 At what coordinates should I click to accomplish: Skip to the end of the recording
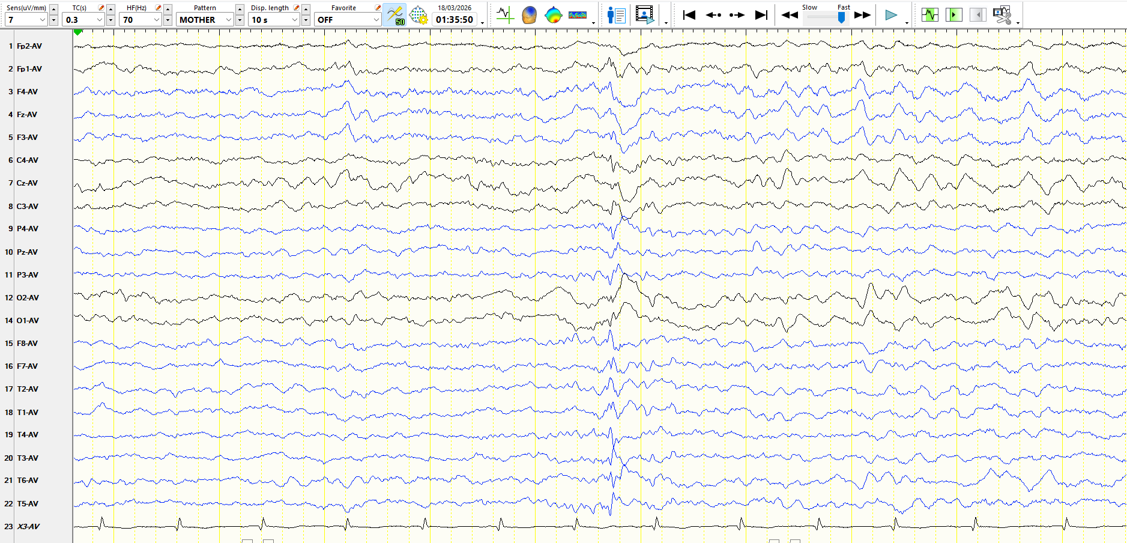pyautogui.click(x=761, y=15)
